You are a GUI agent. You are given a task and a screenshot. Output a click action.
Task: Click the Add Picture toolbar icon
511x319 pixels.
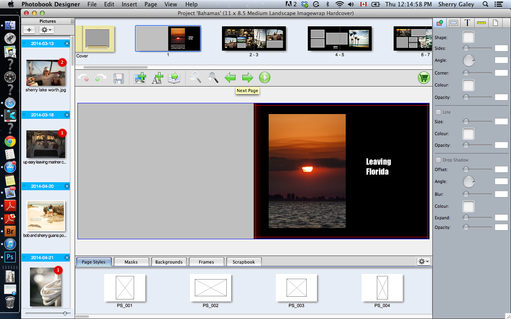point(140,78)
